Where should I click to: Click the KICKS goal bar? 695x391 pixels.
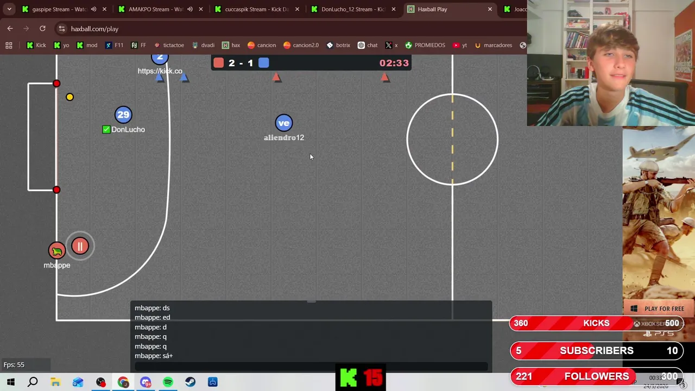click(596, 323)
